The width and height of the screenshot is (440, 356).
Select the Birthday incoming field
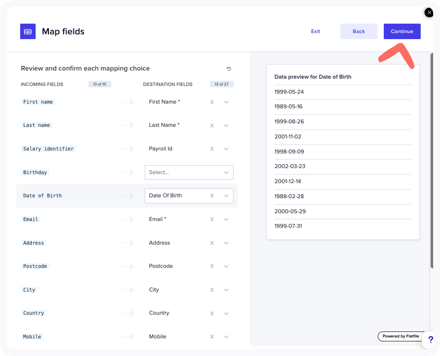tap(35, 172)
